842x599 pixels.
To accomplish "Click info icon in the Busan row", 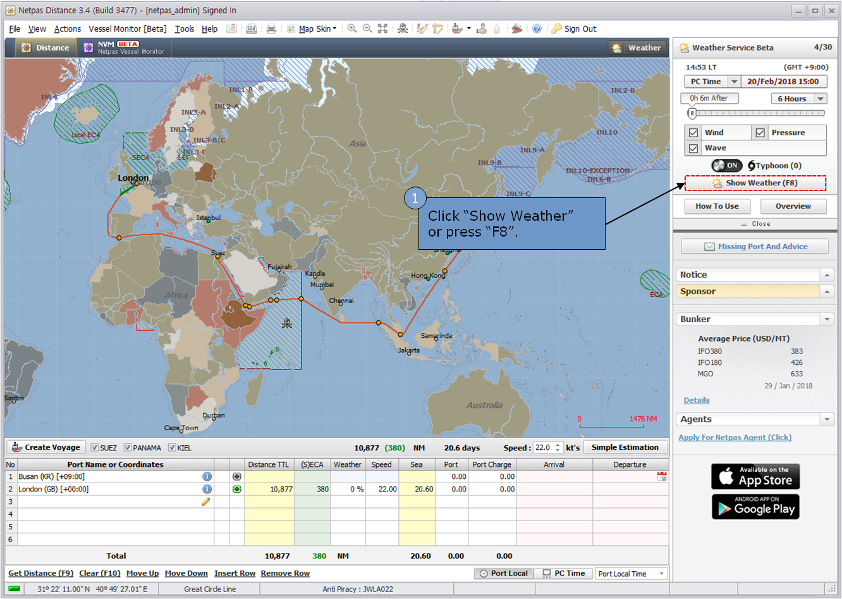I will coord(207,476).
